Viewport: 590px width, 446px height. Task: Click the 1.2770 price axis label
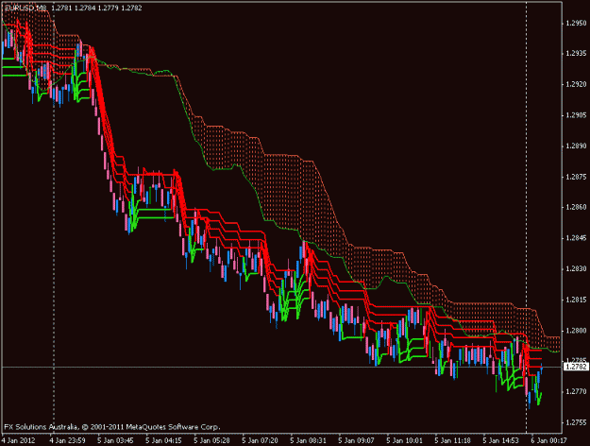pyautogui.click(x=576, y=392)
